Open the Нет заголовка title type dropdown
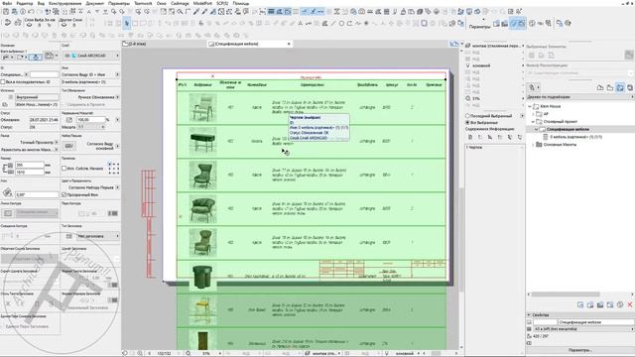 click(x=97, y=236)
